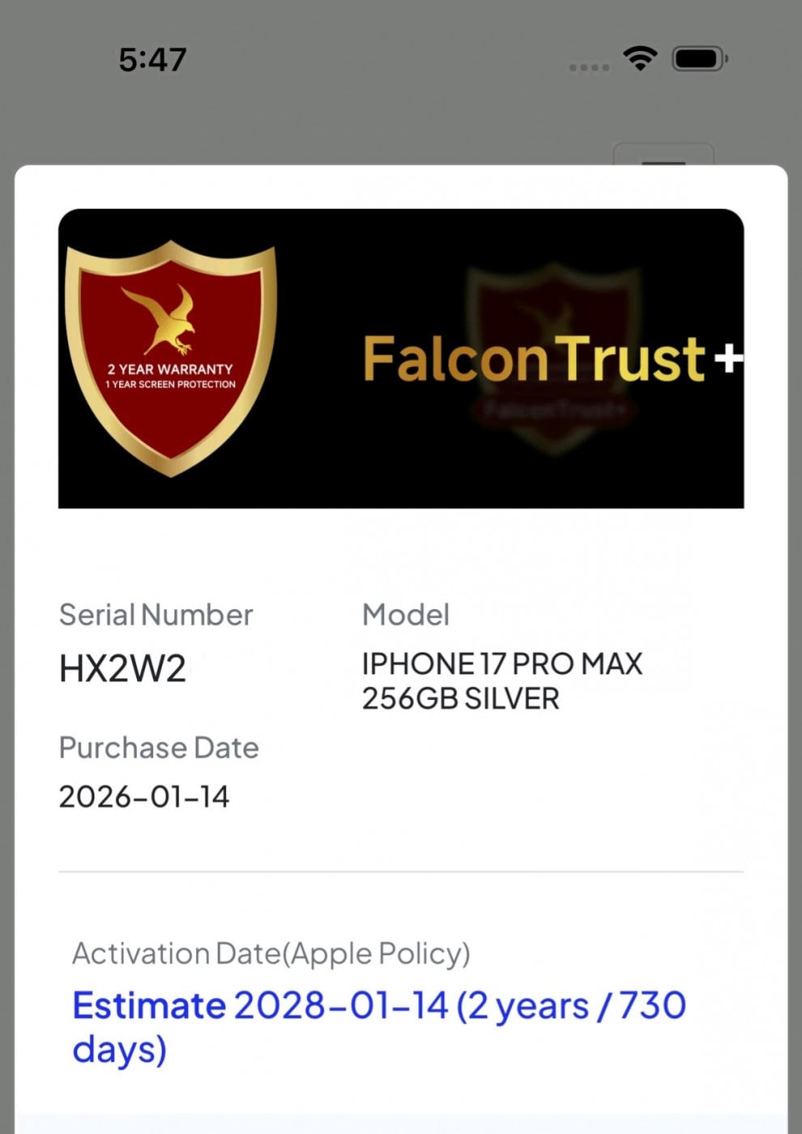This screenshot has height=1134, width=802.
Task: Click the Activation Date(Apple Policy) label
Action: pyautogui.click(x=271, y=953)
